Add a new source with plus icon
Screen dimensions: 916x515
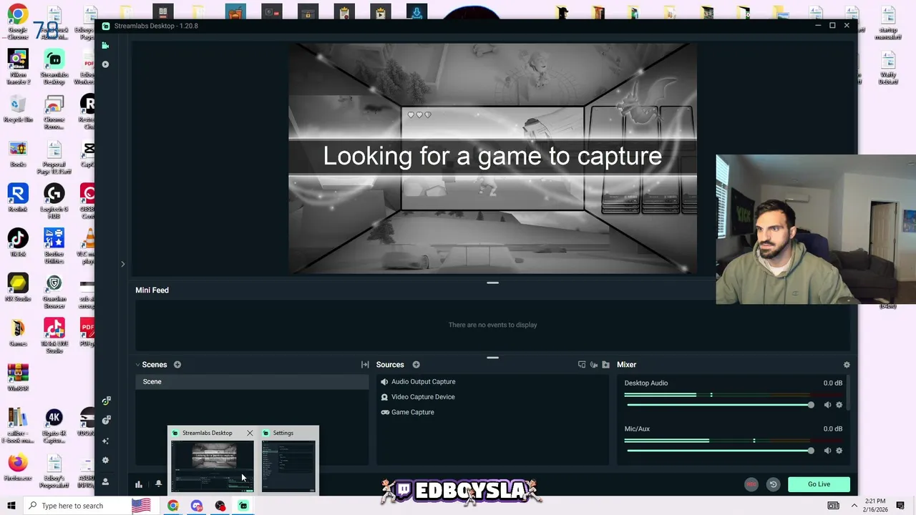(x=416, y=365)
